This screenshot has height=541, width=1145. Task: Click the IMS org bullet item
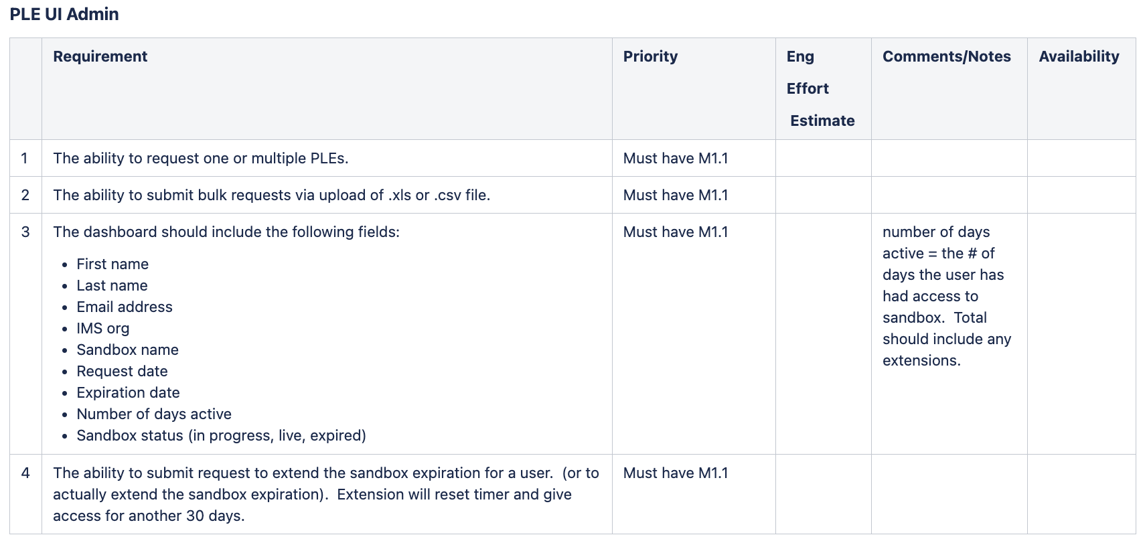(x=103, y=328)
